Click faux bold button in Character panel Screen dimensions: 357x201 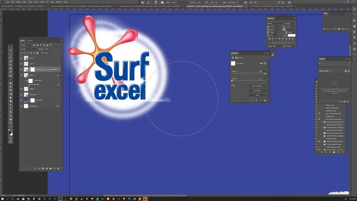point(269,39)
